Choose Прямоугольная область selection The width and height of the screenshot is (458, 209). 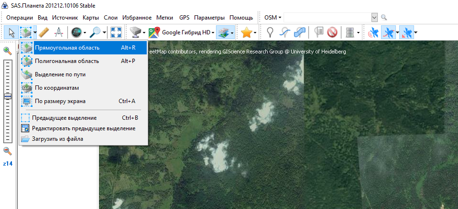pos(84,48)
